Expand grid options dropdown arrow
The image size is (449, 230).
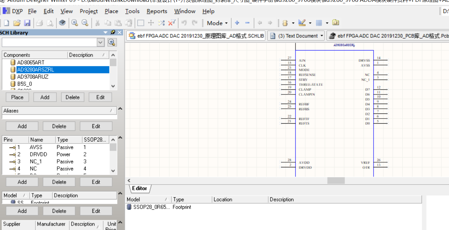327,23
